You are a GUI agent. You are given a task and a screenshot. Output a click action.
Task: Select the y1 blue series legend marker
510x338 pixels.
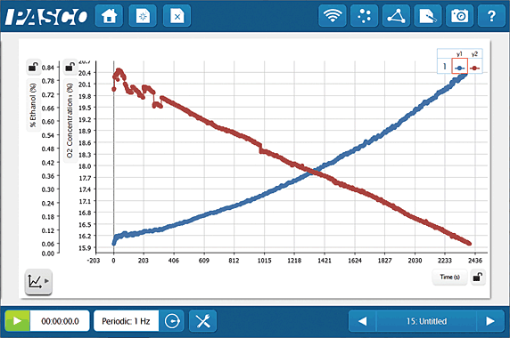[459, 68]
